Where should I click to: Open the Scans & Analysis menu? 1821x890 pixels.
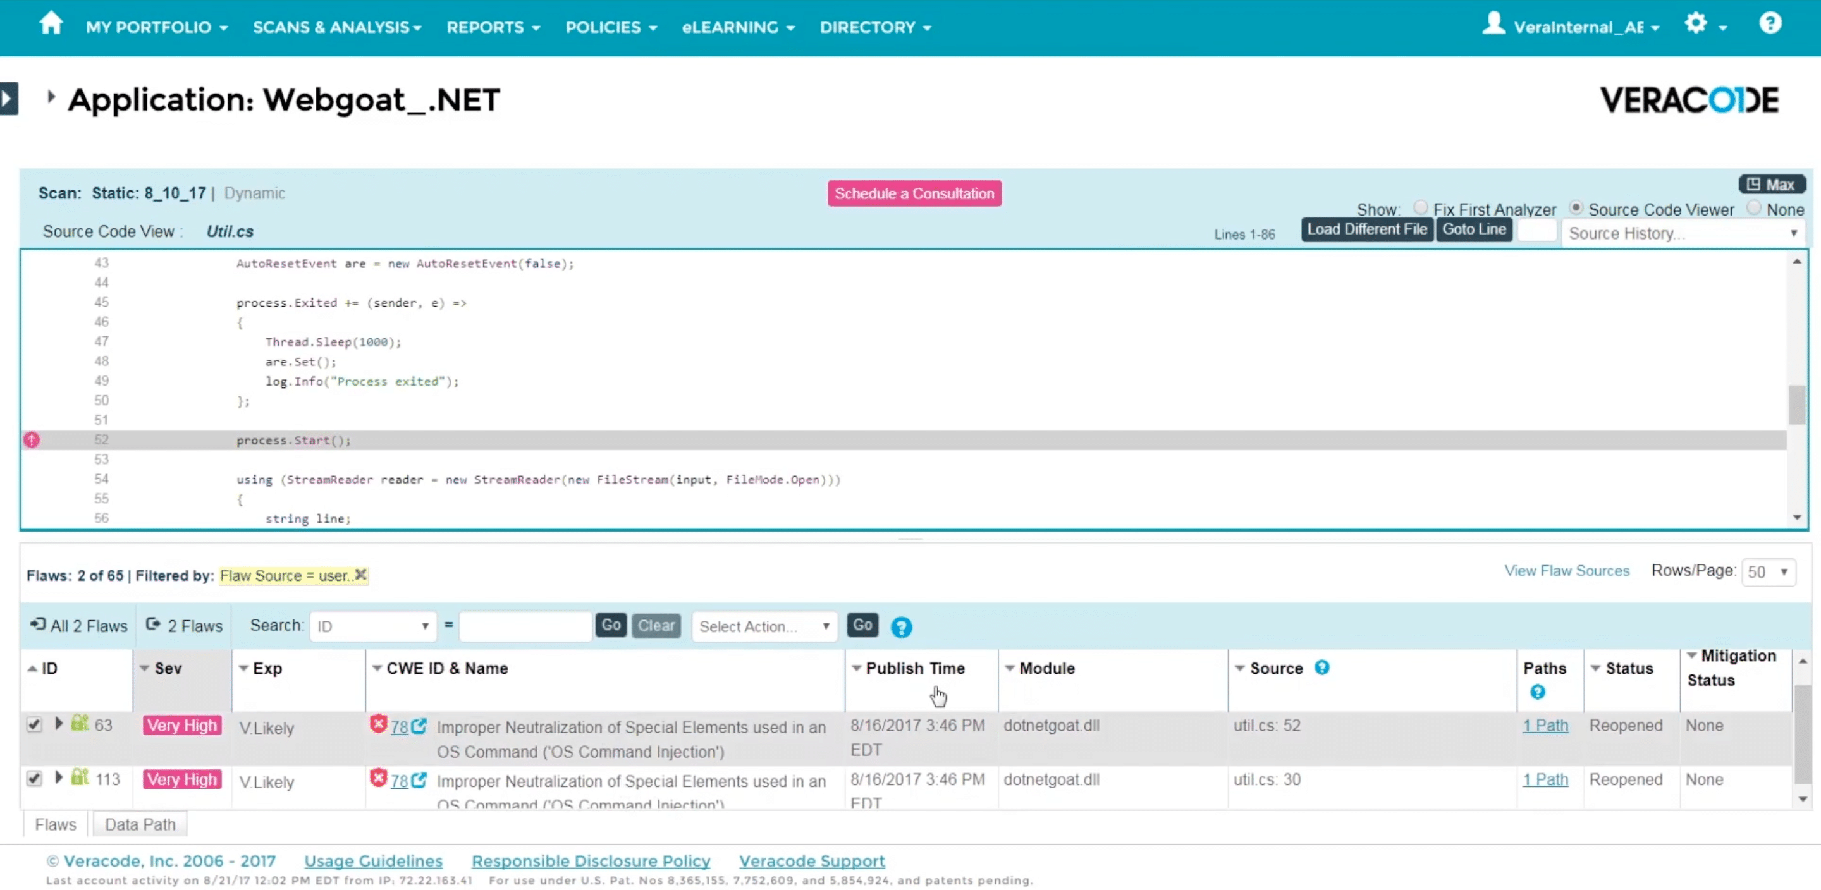tap(337, 27)
